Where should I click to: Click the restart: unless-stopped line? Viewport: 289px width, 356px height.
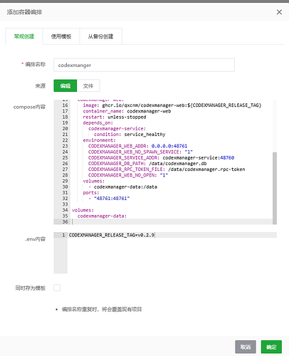(115, 117)
